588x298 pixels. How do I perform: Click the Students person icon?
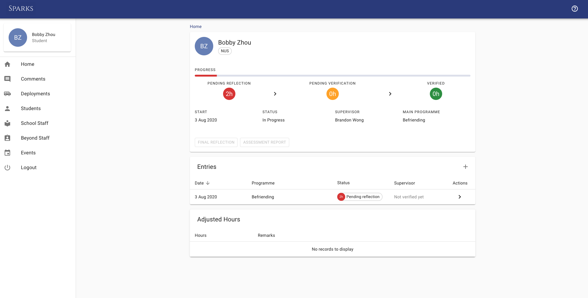point(7,109)
